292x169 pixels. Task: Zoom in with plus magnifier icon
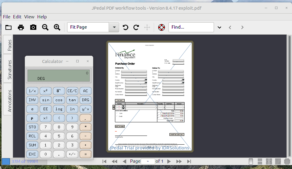(57, 27)
